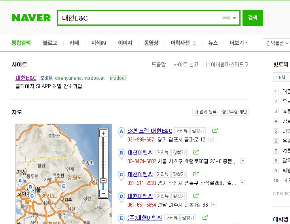Click the 정보수정 제안 button

(234, 112)
